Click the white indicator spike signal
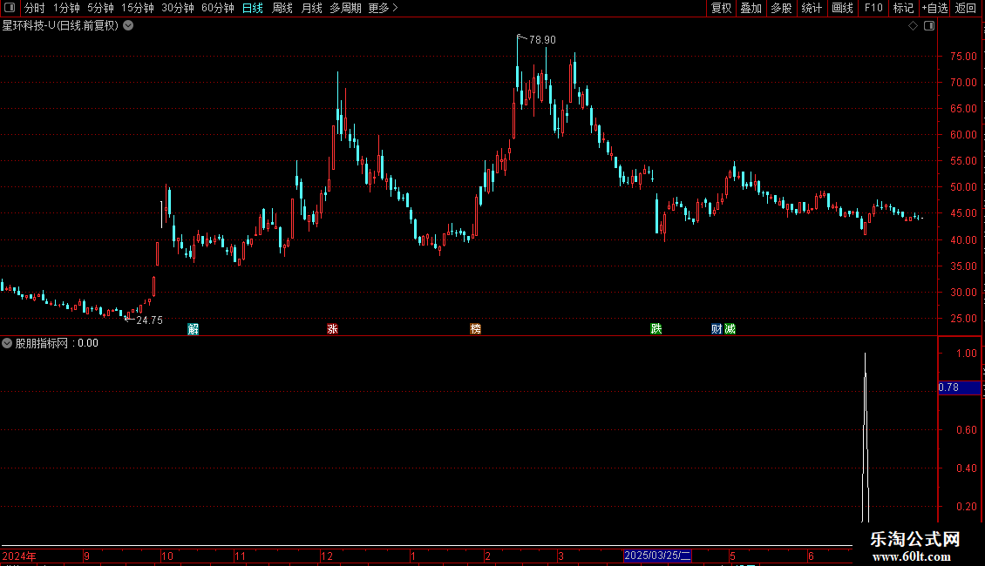Screen dimensions: 985x566 click(x=866, y=439)
